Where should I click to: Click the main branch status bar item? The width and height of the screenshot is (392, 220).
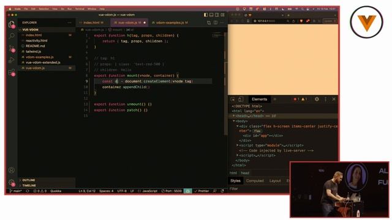tap(15, 191)
